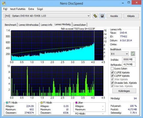Select the Lemez Minőség tab
The height and width of the screenshot is (118, 143).
63,24
